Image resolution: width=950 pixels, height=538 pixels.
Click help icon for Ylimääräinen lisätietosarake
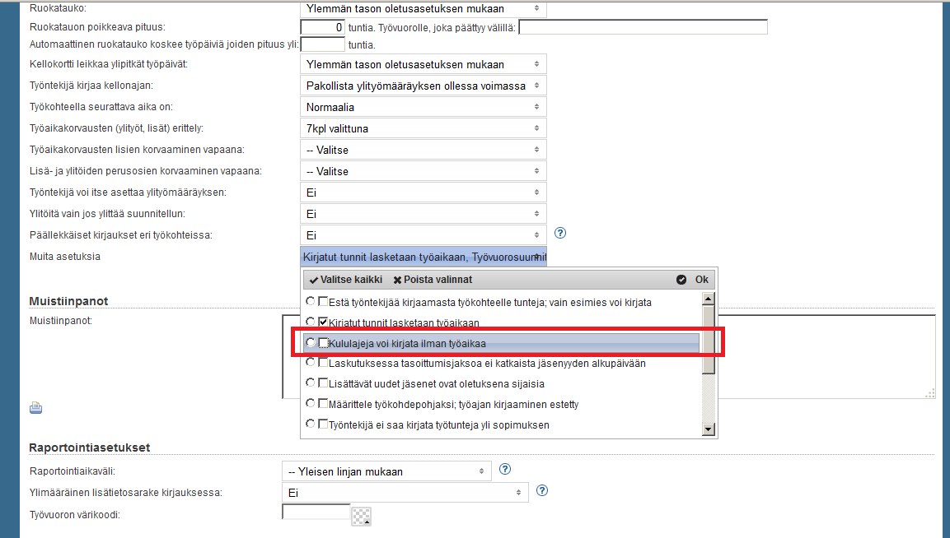click(x=542, y=491)
